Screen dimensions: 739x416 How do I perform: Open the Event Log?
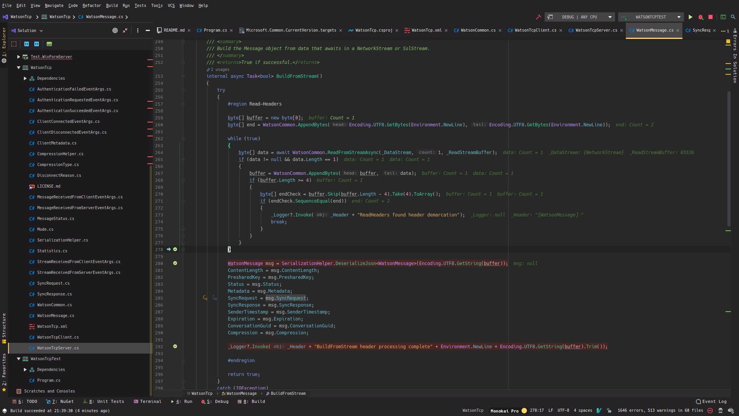[x=711, y=401]
